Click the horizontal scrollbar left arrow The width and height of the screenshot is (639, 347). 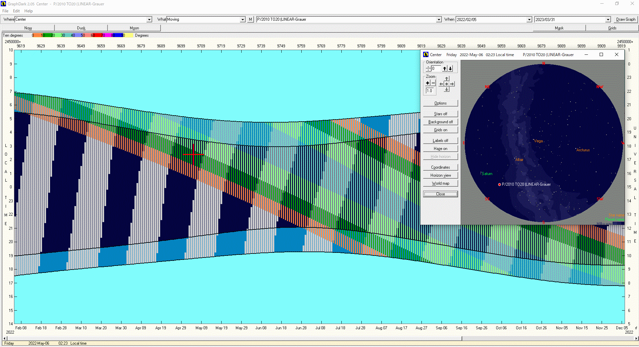4,338
